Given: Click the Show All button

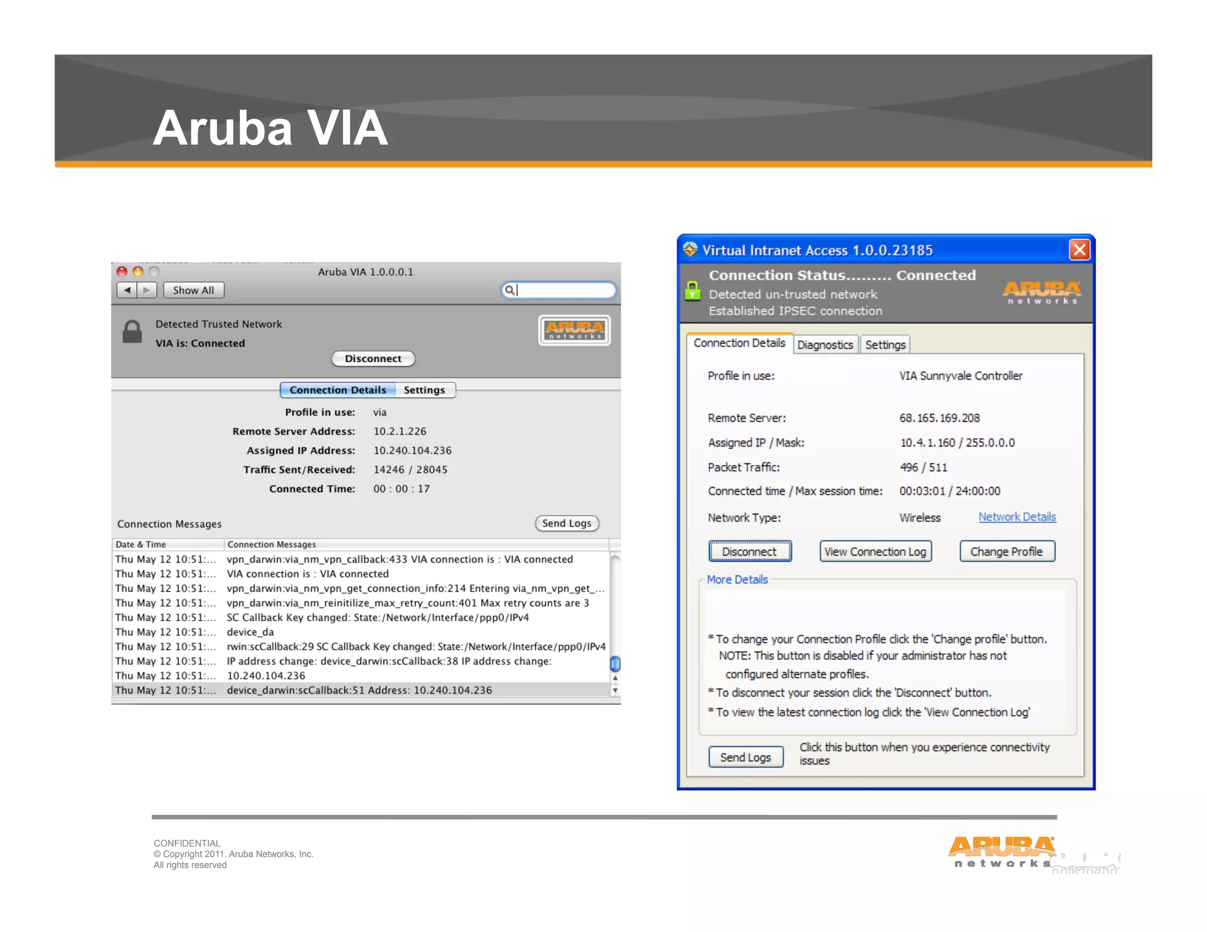Looking at the screenshot, I should point(193,290).
